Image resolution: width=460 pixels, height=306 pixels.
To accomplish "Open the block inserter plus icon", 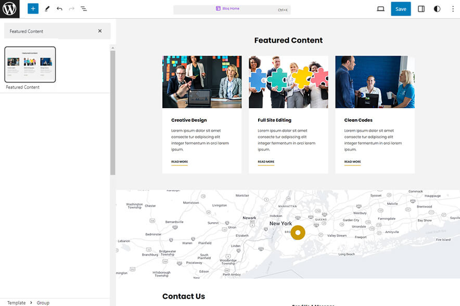I will click(32, 8).
